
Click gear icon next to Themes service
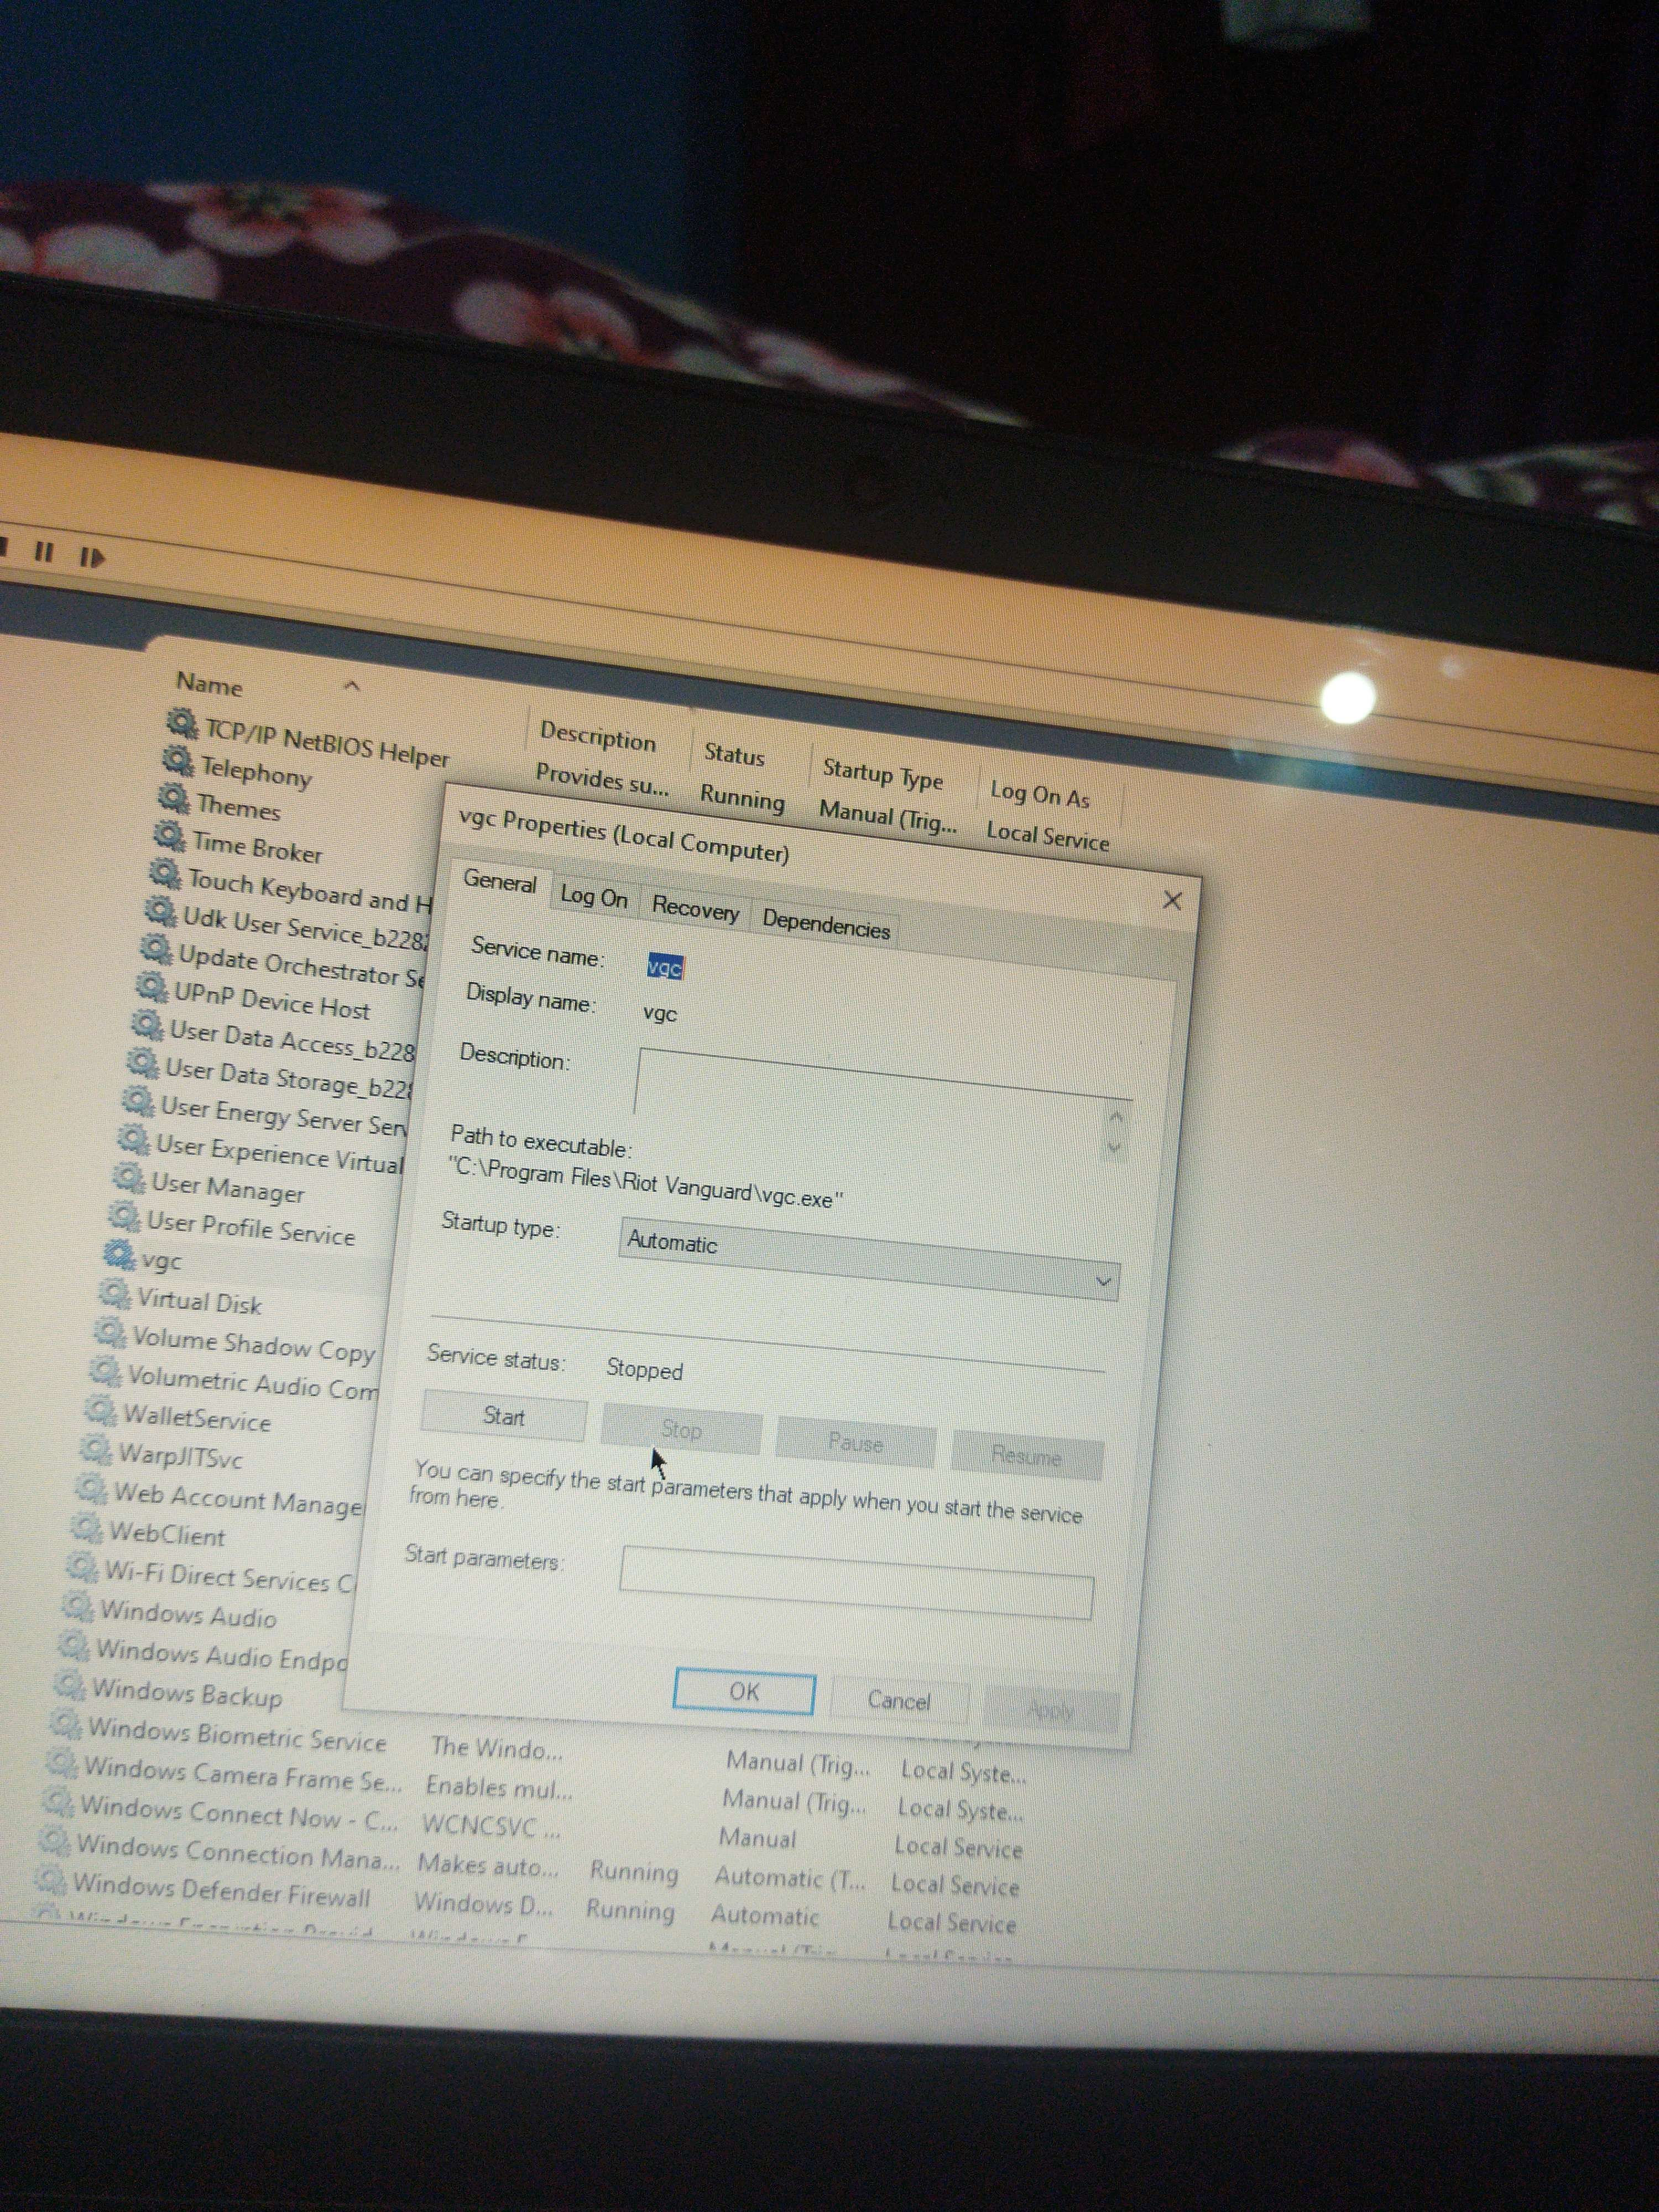click(173, 798)
